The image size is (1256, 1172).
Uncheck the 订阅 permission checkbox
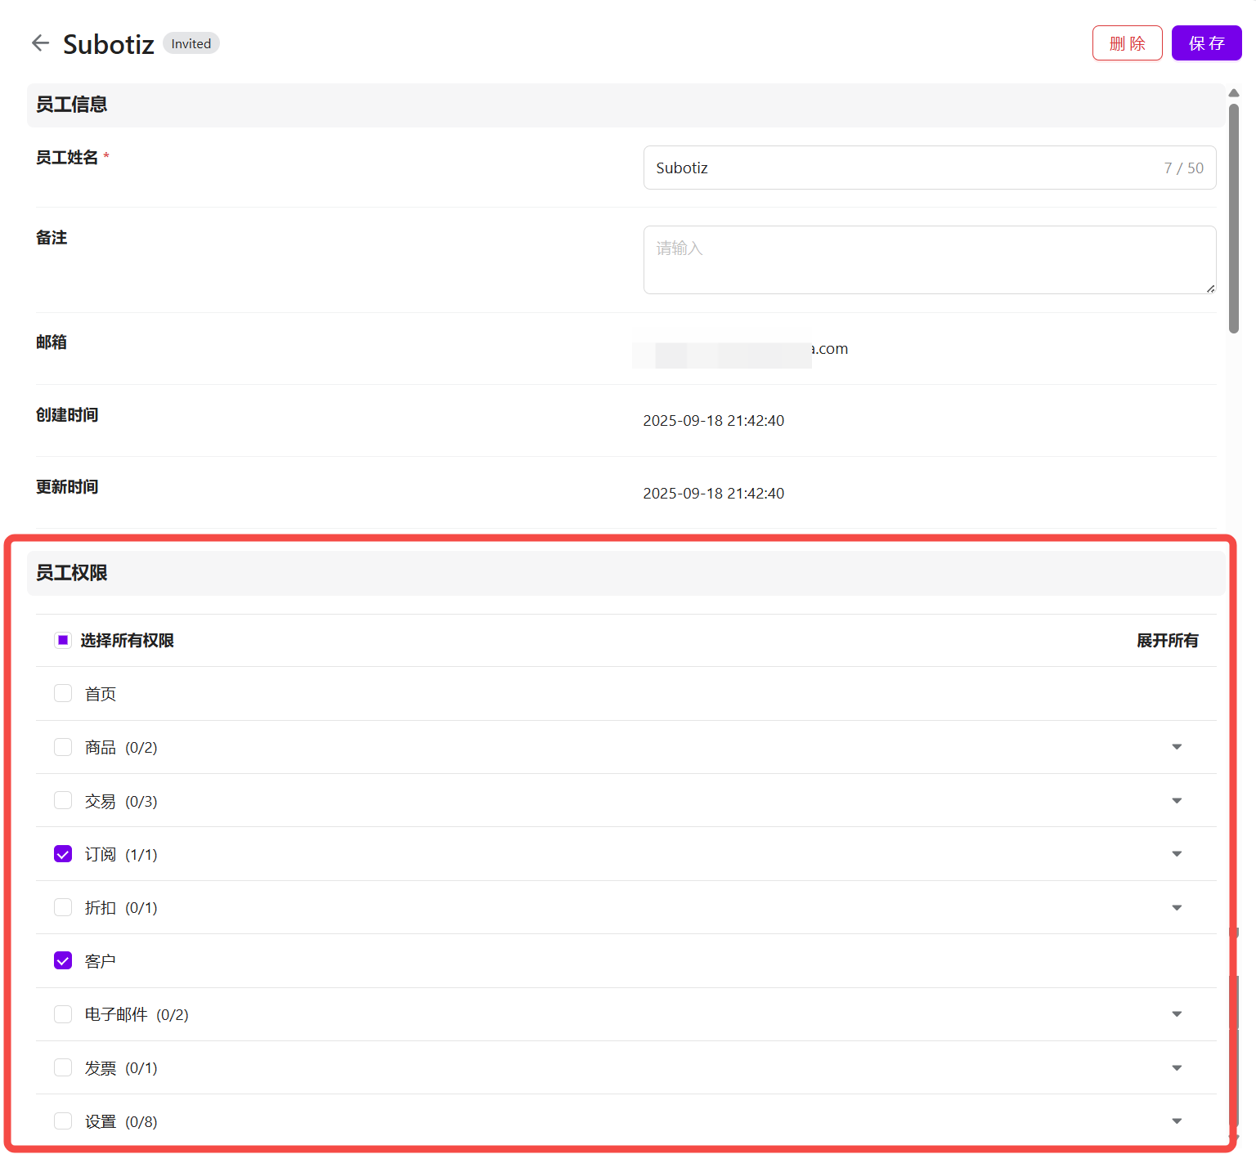click(63, 854)
